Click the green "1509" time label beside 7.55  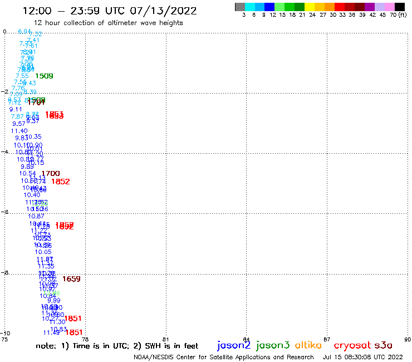coord(44,76)
